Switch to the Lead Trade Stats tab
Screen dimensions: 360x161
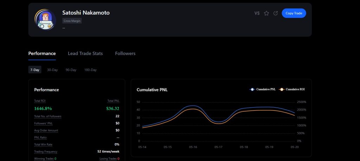85,54
